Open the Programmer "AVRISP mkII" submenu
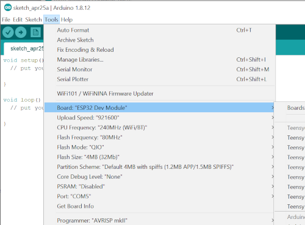 [x=159, y=220]
